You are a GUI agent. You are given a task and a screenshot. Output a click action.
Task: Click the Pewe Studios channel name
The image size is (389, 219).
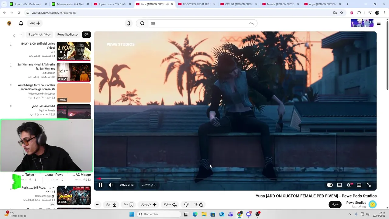356,203
